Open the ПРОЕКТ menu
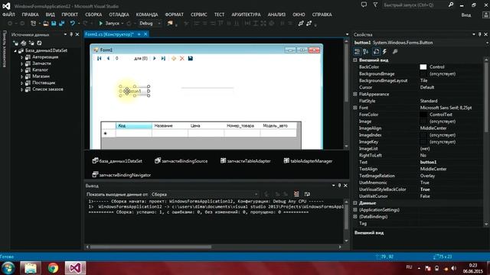 70,15
